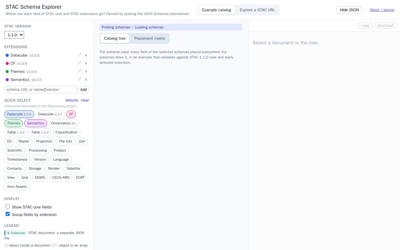The height and width of the screenshot is (250, 400).
Task: Open the STAC version dropdown
Action: (x=14, y=35)
